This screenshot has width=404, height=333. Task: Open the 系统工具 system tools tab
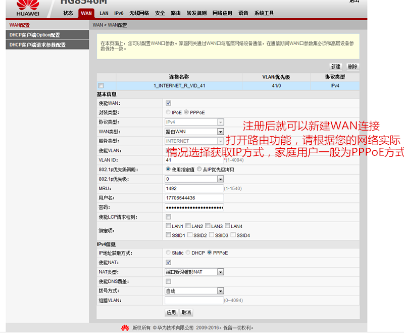click(x=264, y=13)
